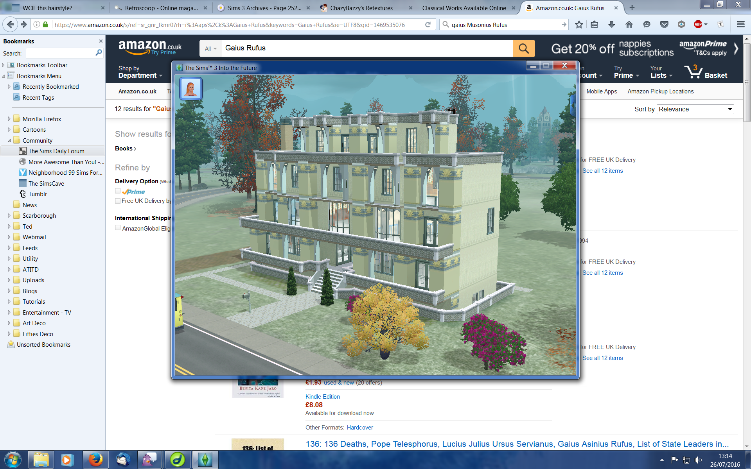The width and height of the screenshot is (751, 469).
Task: Open the Firefox hamburger menu
Action: point(740,25)
